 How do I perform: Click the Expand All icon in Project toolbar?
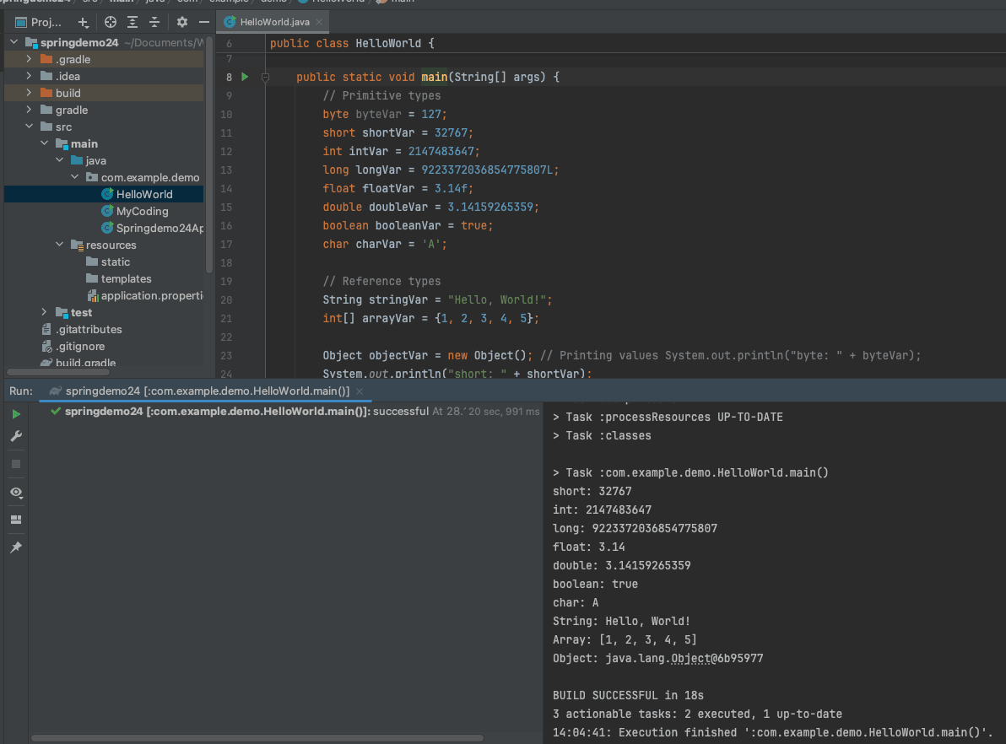point(133,23)
